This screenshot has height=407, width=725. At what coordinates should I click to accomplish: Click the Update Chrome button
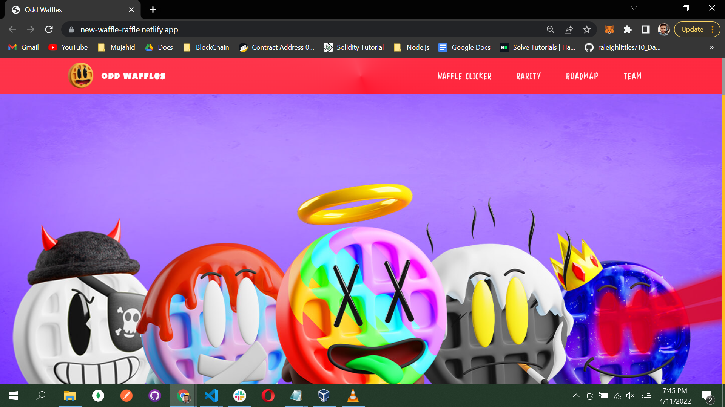(692, 29)
